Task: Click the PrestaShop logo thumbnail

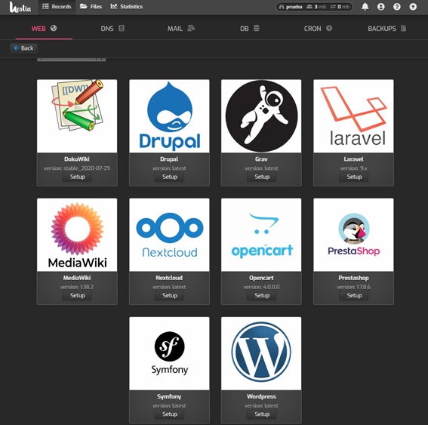Action: pos(353,235)
